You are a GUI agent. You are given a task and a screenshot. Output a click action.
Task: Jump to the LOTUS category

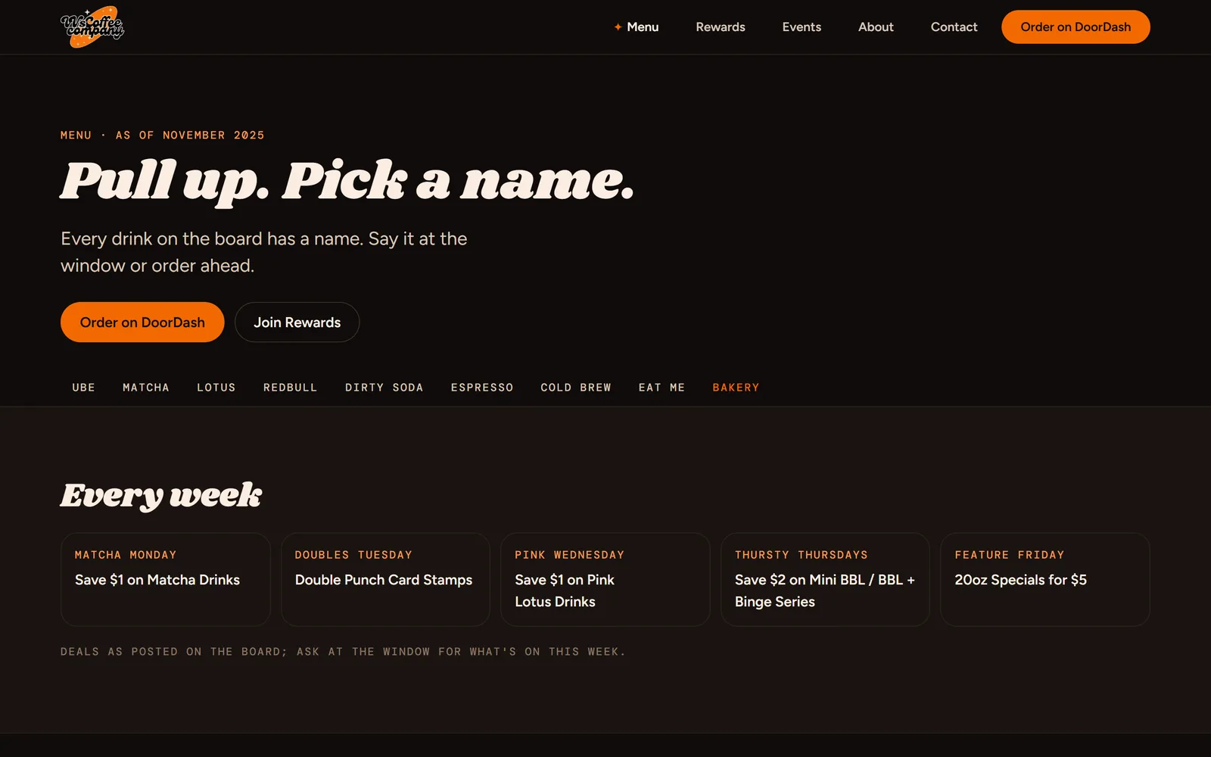216,388
